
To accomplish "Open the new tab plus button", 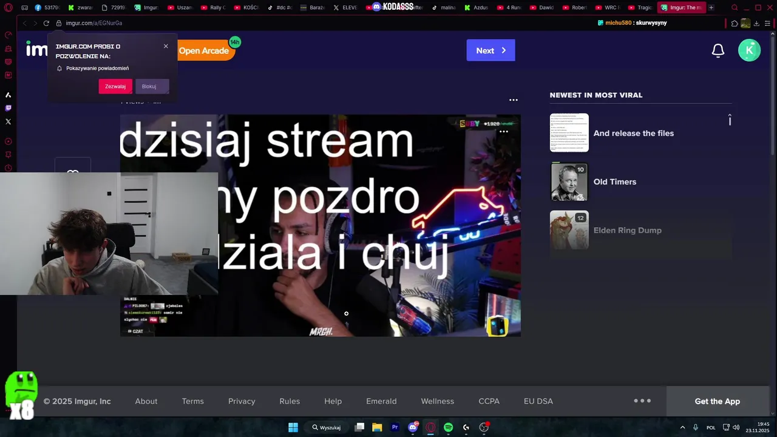I will (x=711, y=8).
